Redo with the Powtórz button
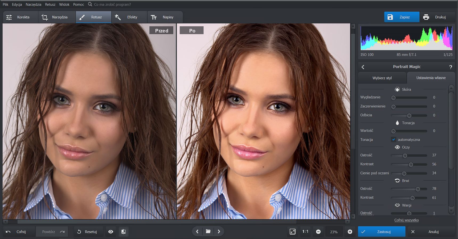The width and height of the screenshot is (458, 239). point(52,232)
